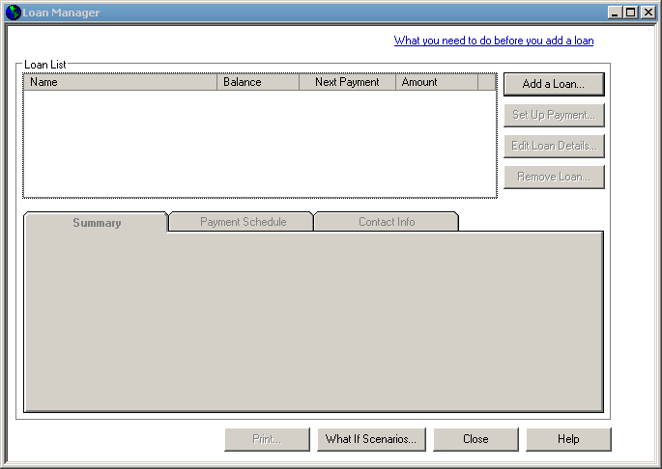This screenshot has width=662, height=469.
Task: Click the Amount column header
Action: tap(437, 82)
